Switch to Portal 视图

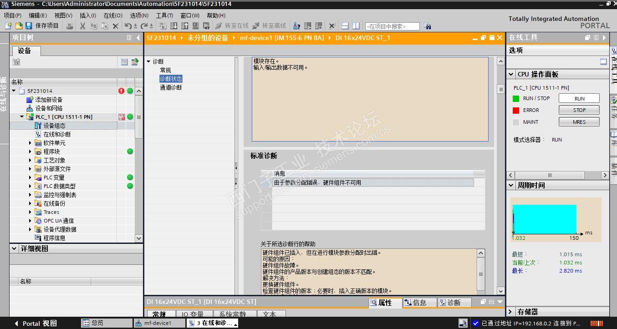(36, 324)
